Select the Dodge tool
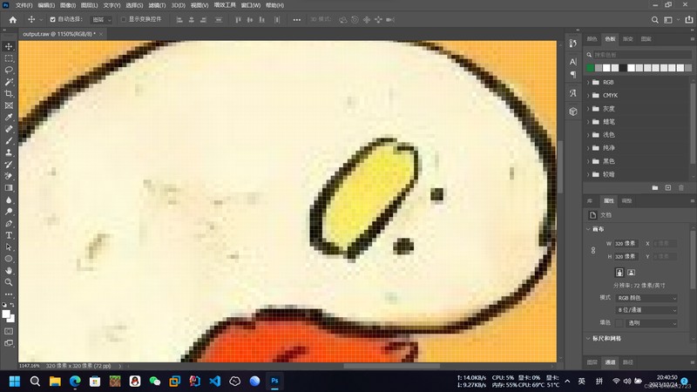697x392 pixels. (9, 212)
